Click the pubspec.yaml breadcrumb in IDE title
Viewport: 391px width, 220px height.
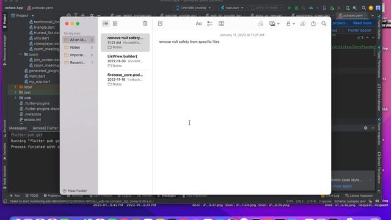coord(40,8)
